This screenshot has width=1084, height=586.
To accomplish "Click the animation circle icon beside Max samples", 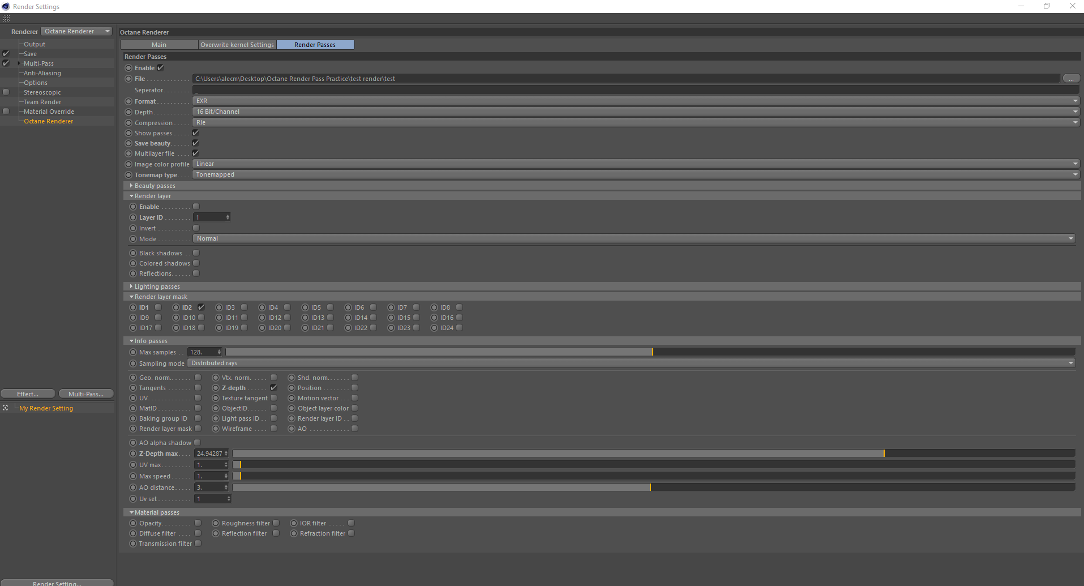I will [133, 352].
